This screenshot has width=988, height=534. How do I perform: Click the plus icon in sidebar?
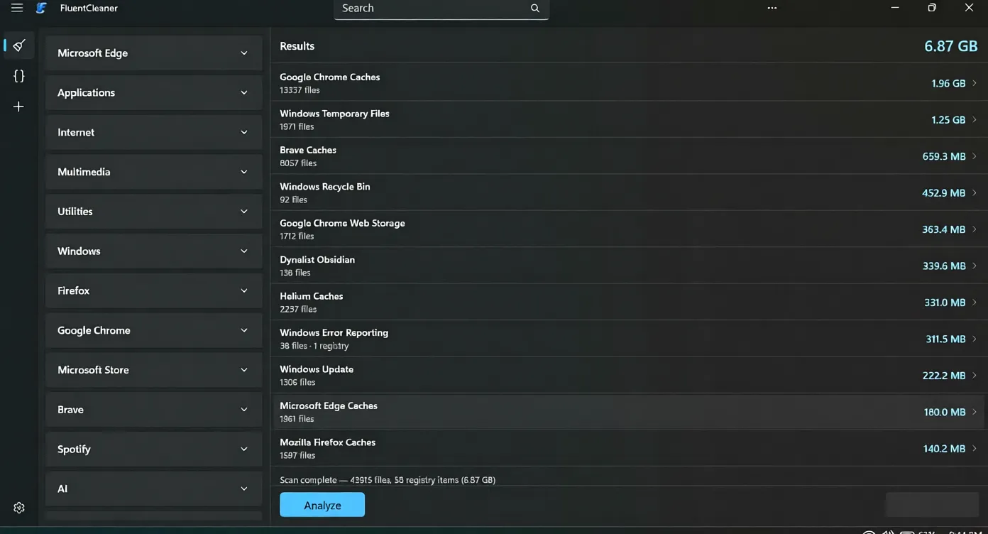(19, 107)
